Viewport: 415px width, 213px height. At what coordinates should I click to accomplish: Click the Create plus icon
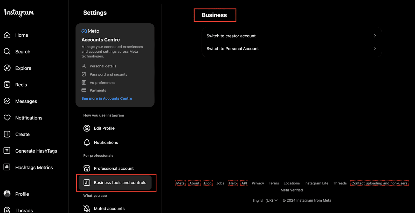pyautogui.click(x=7, y=134)
